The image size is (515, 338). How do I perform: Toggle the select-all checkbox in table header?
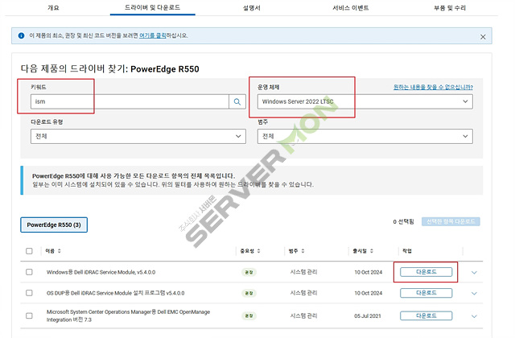(29, 251)
